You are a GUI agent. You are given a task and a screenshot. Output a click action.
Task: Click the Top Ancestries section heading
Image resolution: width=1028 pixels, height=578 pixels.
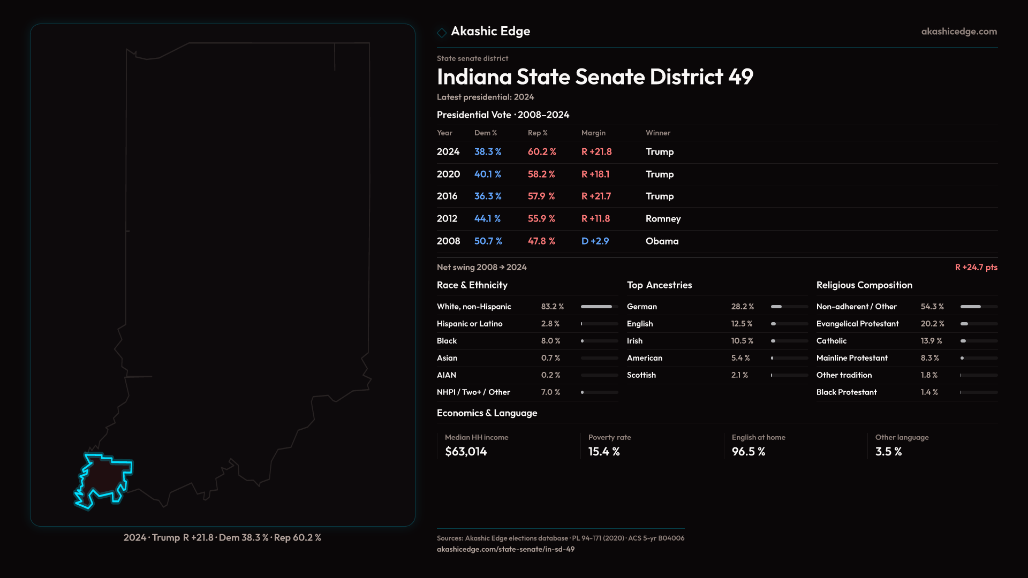(x=659, y=285)
